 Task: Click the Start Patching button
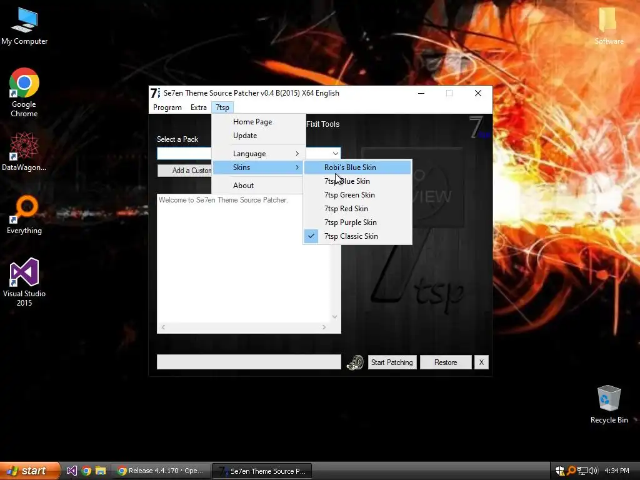(392, 362)
